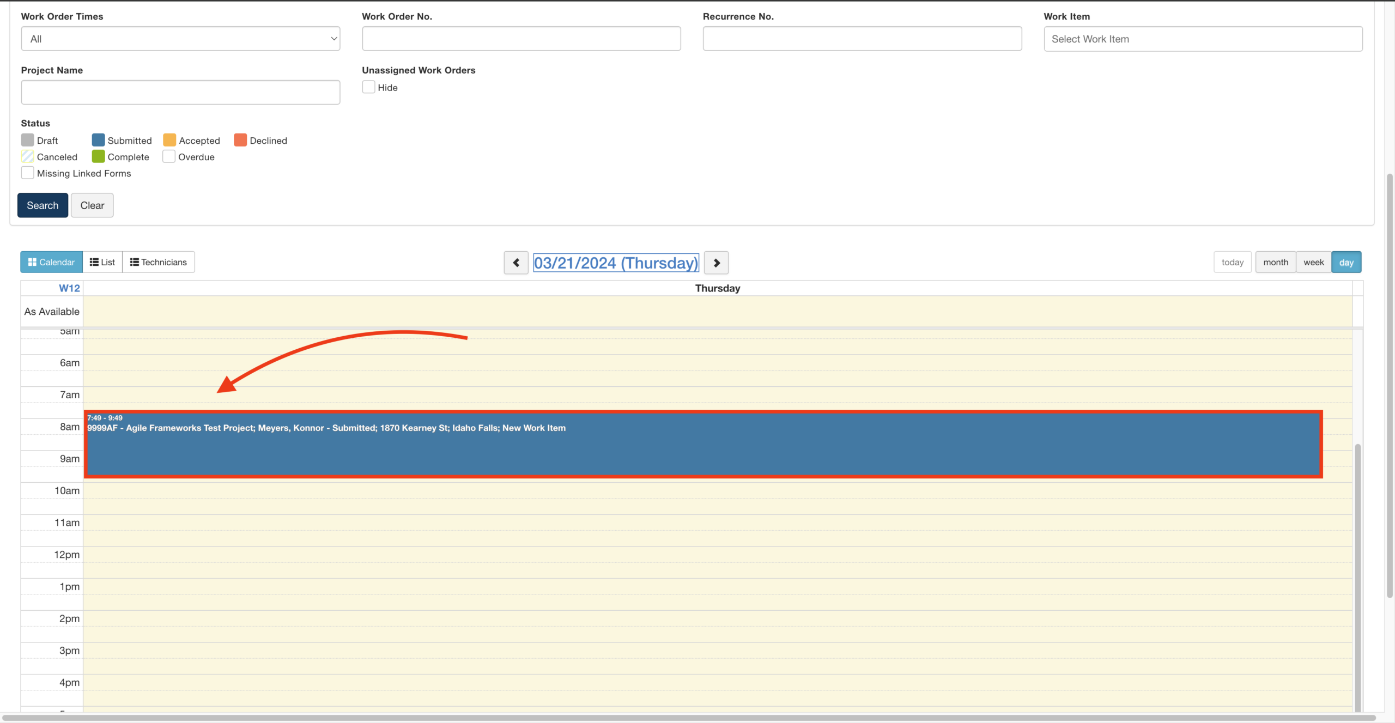Open the Select Work Item combo box
Screen dimensions: 1395x723
1203,39
